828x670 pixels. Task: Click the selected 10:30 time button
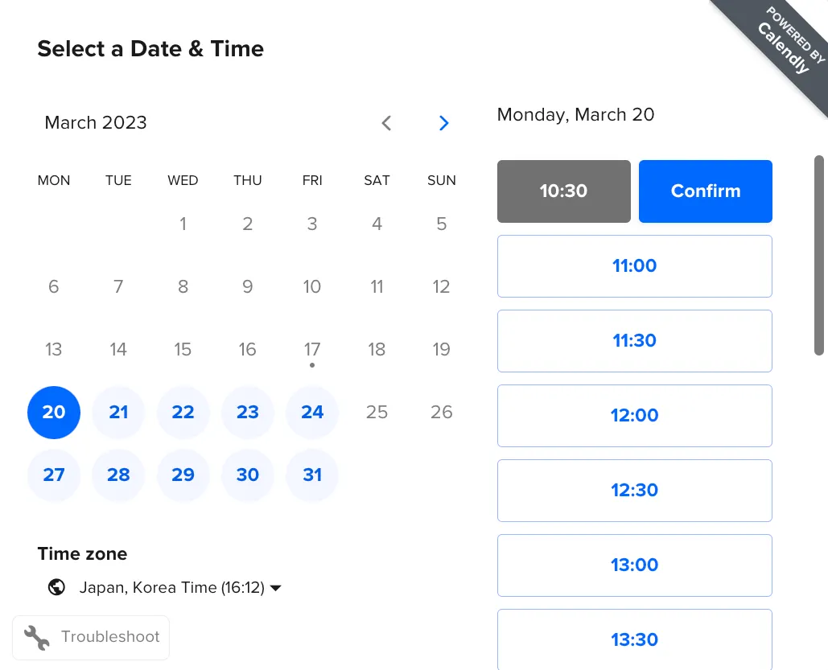pyautogui.click(x=563, y=191)
